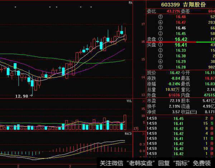Image resolution: width=215 pixels, height=168 pixels.
Task: Click the 委比 ratio label
Action: point(152,11)
